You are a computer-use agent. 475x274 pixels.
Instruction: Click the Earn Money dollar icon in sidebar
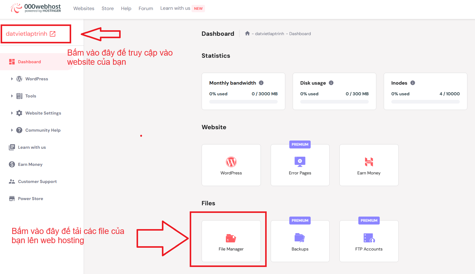(12, 164)
